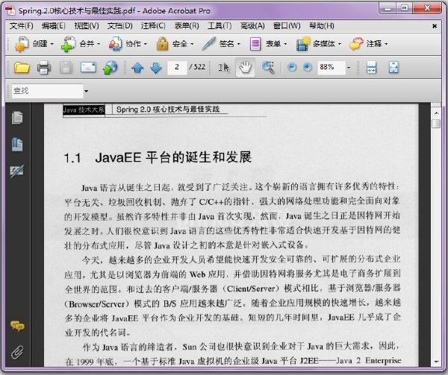Open the Pages panel in sidebar

pos(17,118)
